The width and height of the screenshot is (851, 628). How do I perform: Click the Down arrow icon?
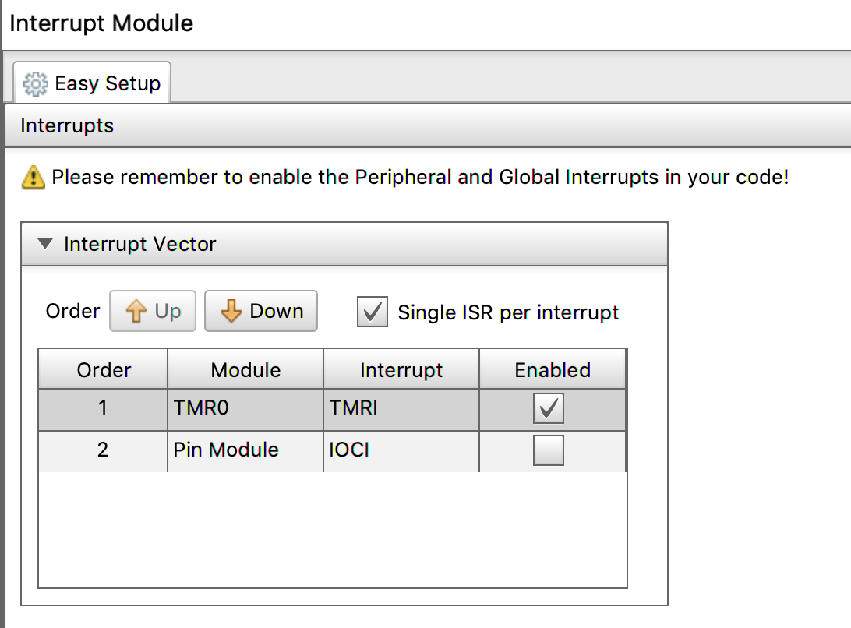(231, 312)
